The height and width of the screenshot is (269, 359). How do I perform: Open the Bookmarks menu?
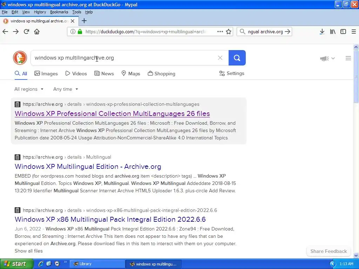[59, 12]
